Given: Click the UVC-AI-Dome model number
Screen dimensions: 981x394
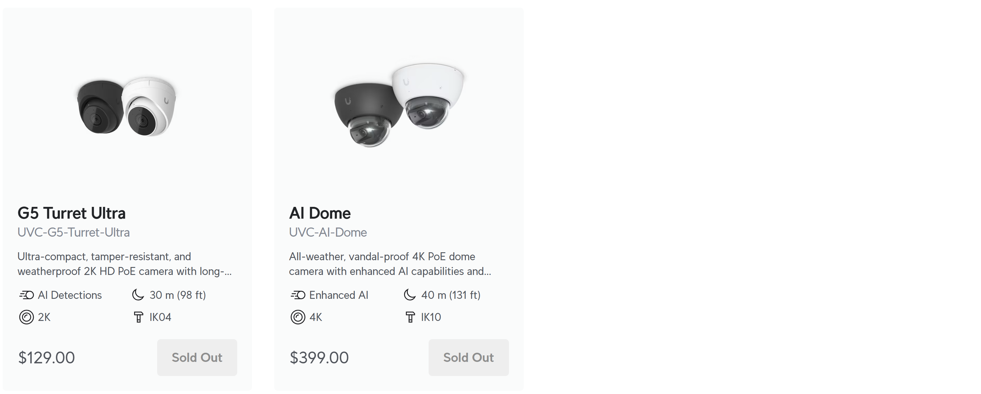Looking at the screenshot, I should pyautogui.click(x=328, y=232).
